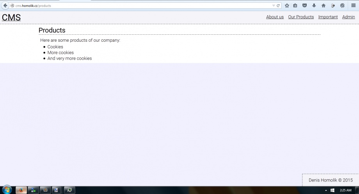Screen dimensions: 359x194
Task: Select 'And very more cookies' item
Action: (x=69, y=59)
